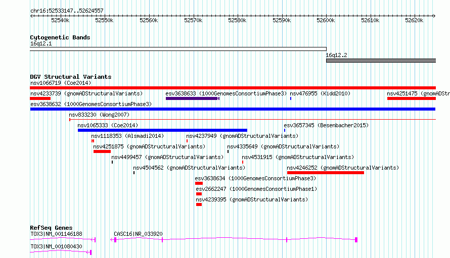Click the red esv3638634 variant bar
Viewport: 450px width, 258px height.
199,183
